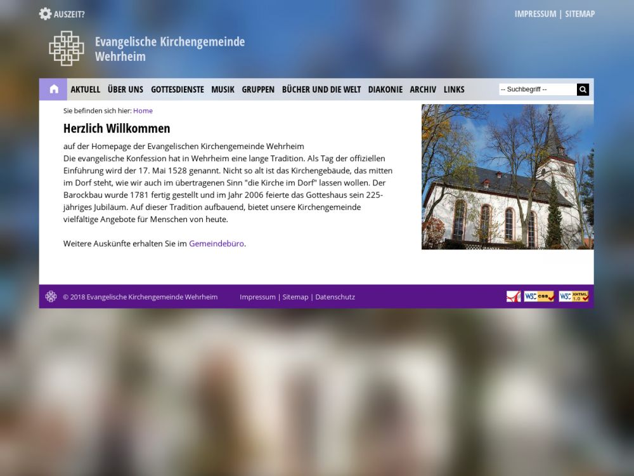
Task: Open the Über Uns menu
Action: pos(126,89)
